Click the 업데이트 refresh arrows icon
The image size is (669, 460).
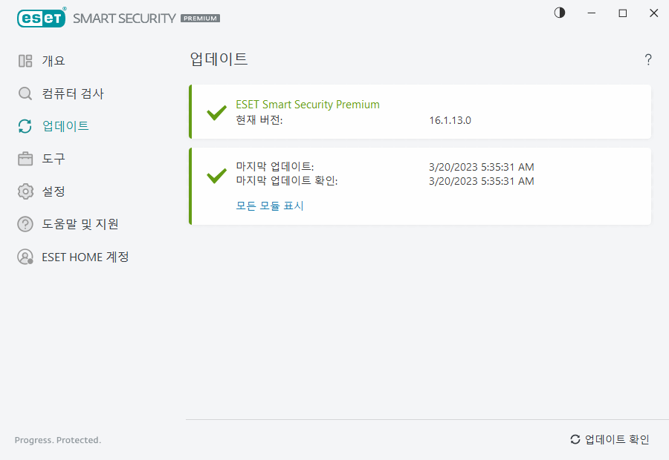click(24, 126)
